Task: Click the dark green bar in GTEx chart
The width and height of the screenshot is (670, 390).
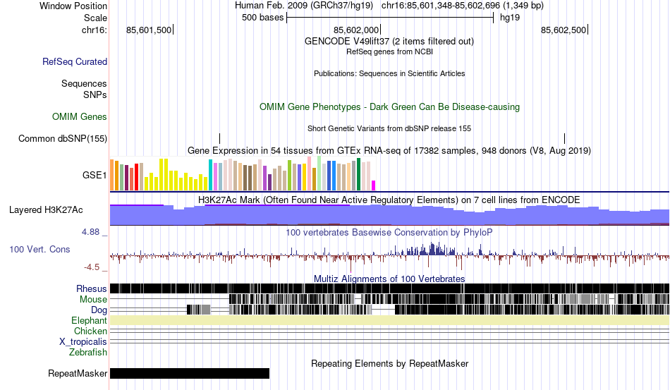Action: pyautogui.click(x=358, y=174)
